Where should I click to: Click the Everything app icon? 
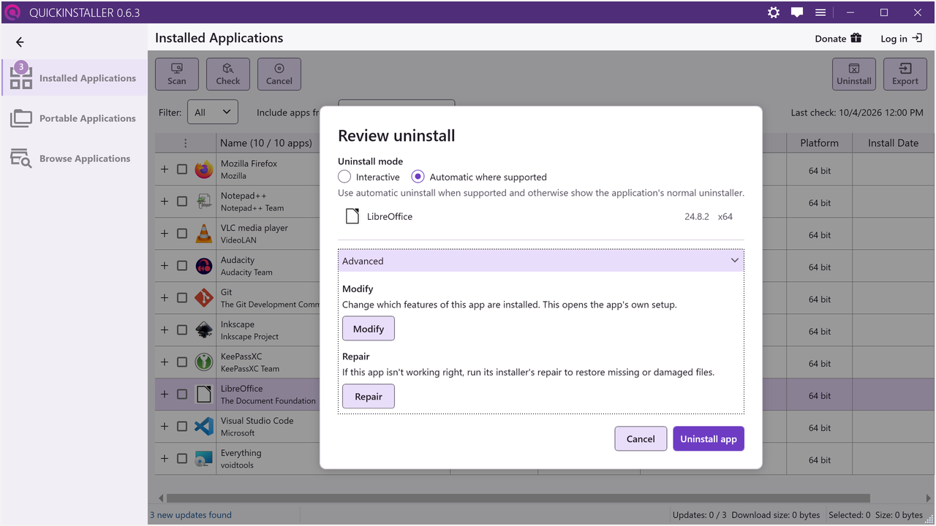tap(204, 459)
